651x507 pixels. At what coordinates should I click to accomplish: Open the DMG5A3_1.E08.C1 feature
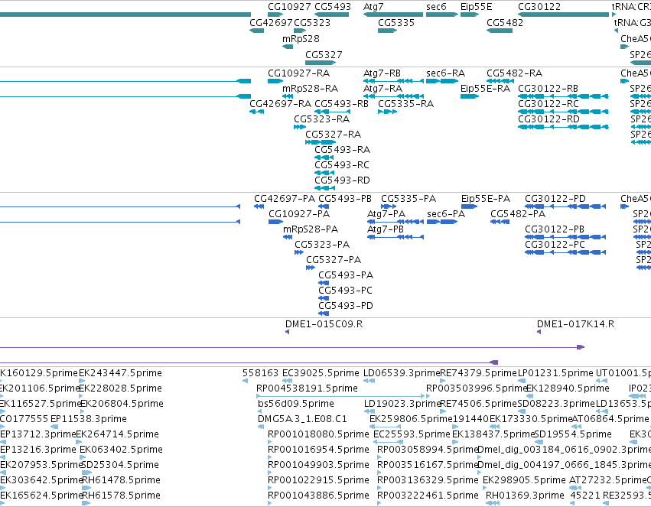[259, 427]
